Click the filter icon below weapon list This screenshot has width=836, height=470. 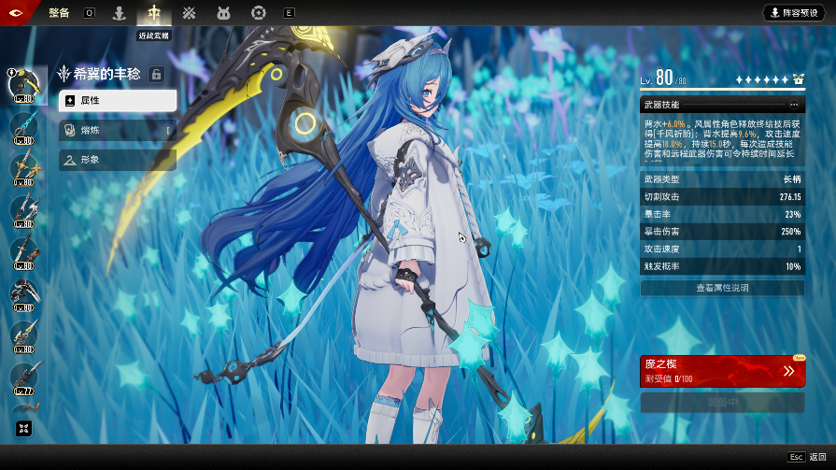click(x=23, y=428)
